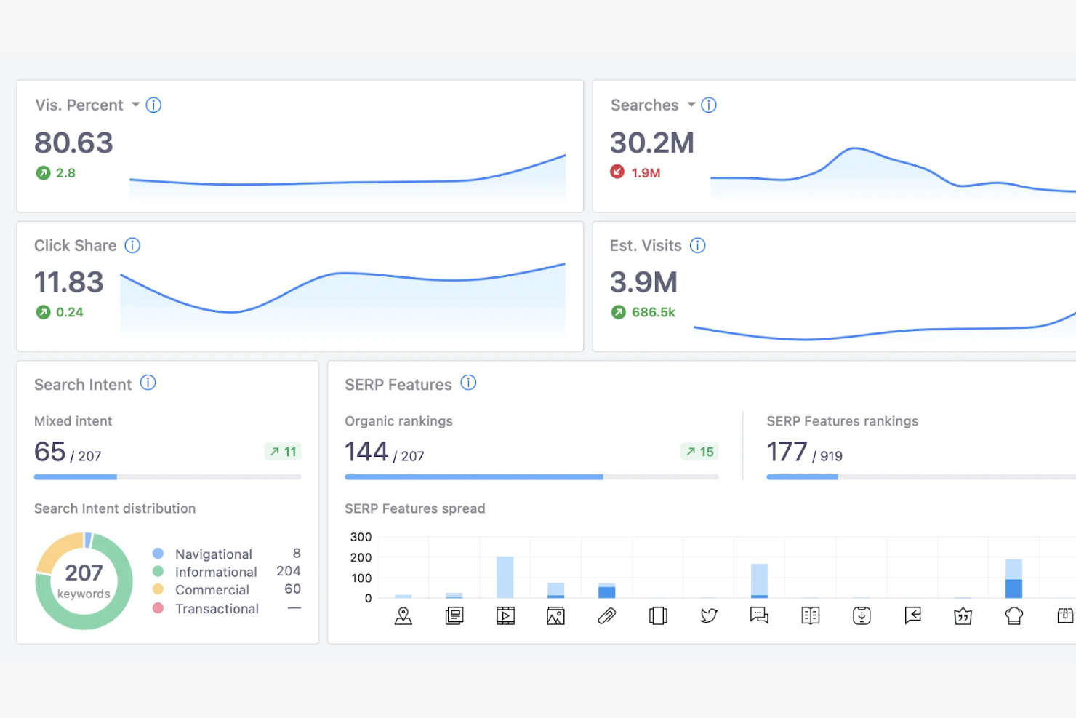Screen dimensions: 1076x718
Task: Select the Local Pack SERP feature icon
Action: [x=403, y=615]
